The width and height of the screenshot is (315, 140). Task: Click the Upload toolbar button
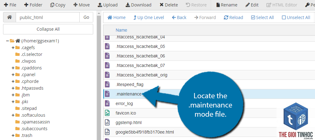click(108, 5)
